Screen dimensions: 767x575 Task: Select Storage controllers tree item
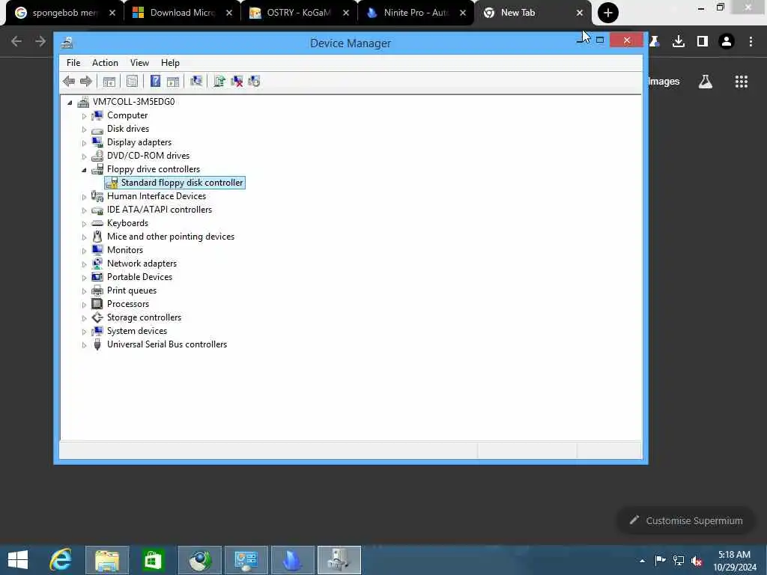(x=144, y=317)
